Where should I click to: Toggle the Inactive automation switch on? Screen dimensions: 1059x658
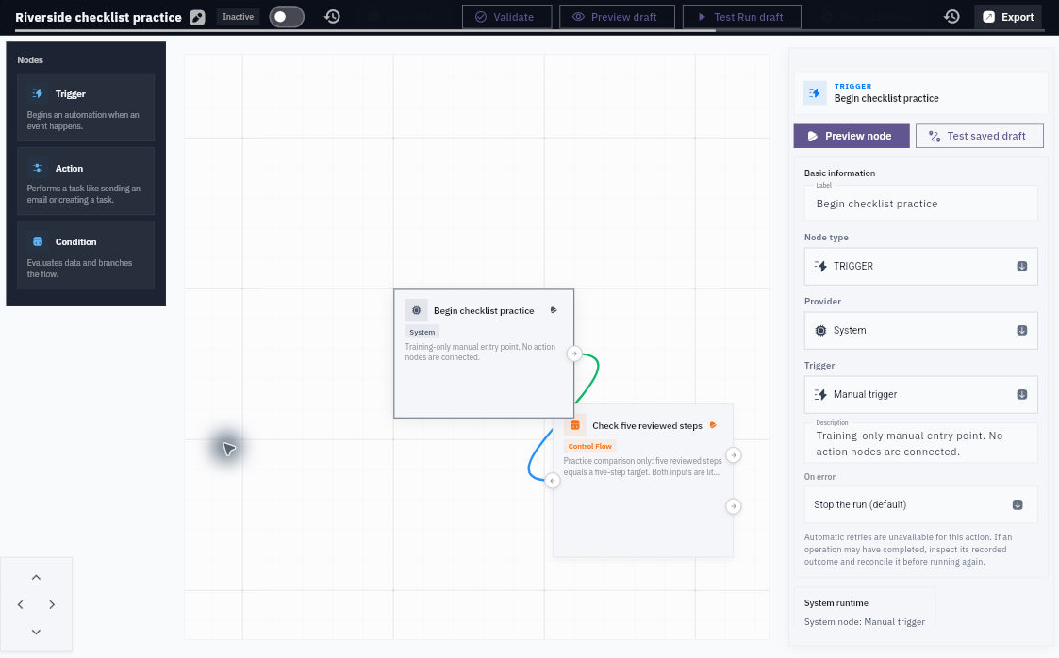pyautogui.click(x=287, y=17)
